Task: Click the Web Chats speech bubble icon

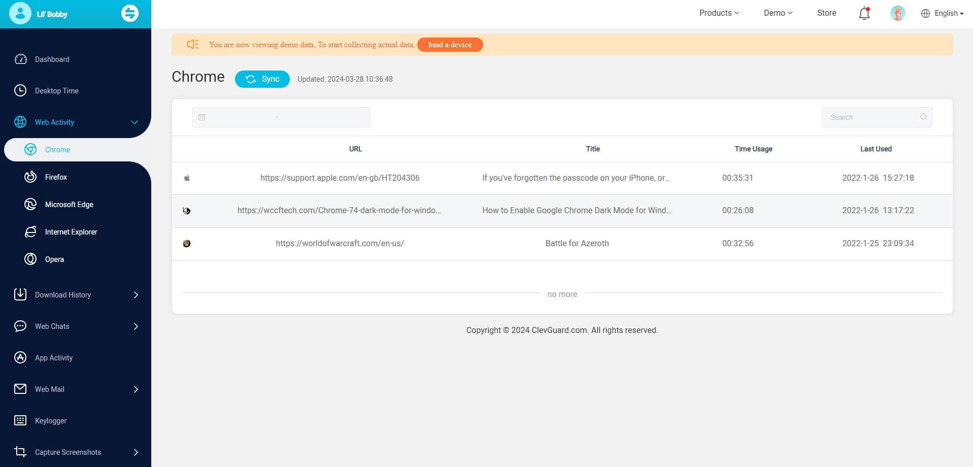Action: [x=20, y=326]
